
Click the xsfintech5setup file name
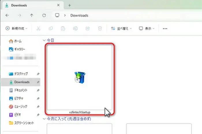tap(80, 112)
